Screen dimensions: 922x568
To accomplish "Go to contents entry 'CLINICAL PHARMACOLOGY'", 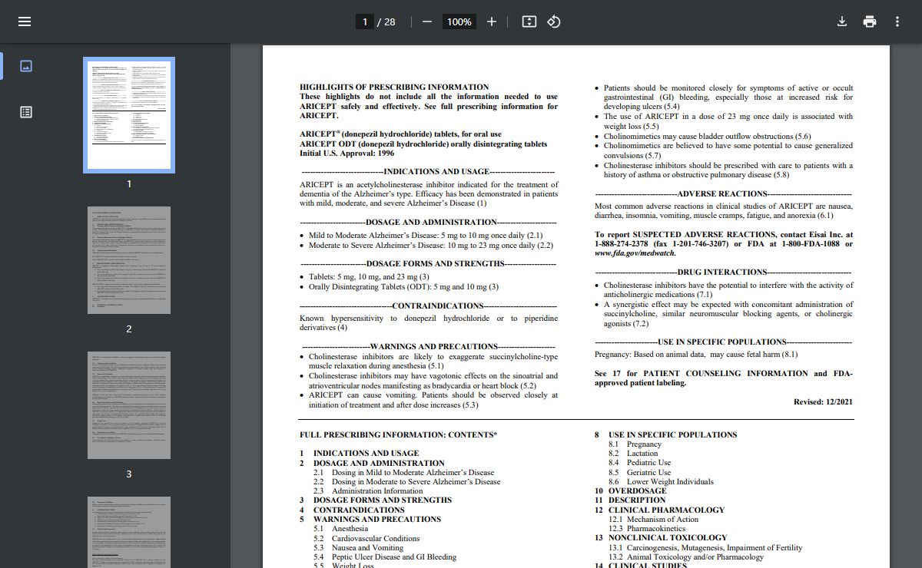I will tap(666, 510).
